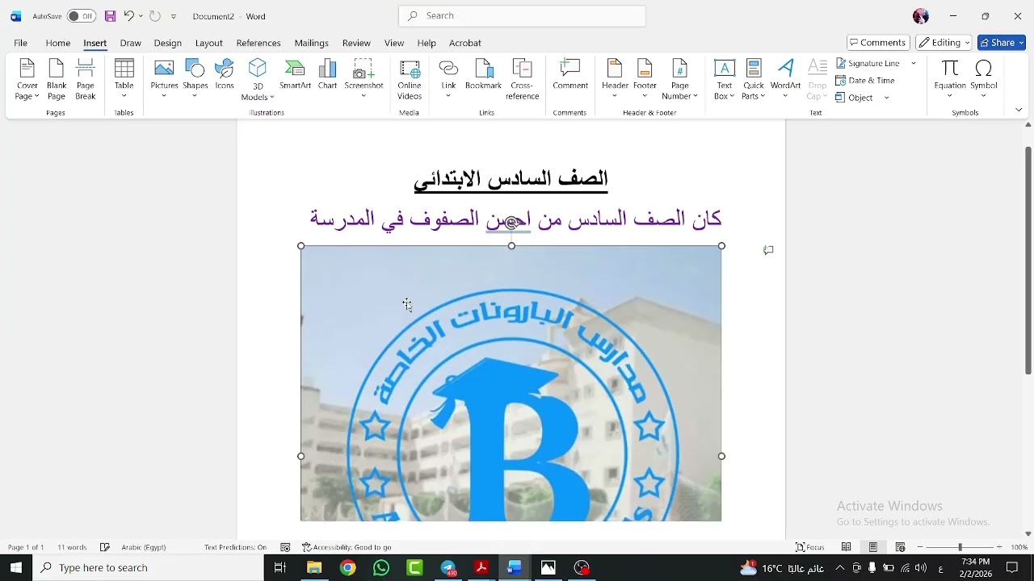The image size is (1034, 581).
Task: Switch to the Review tab
Action: (x=356, y=43)
